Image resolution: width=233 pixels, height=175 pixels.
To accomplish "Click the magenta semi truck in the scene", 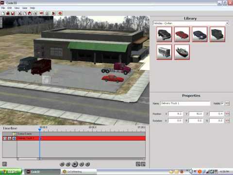I will coord(116,69).
